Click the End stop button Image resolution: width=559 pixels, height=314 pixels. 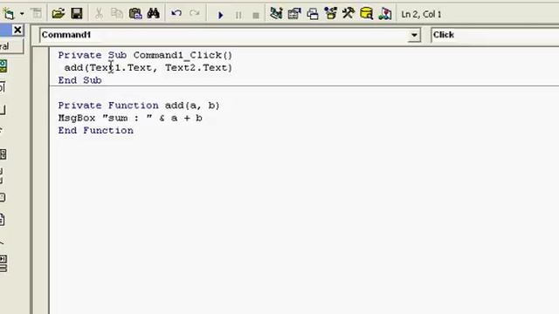(x=256, y=16)
